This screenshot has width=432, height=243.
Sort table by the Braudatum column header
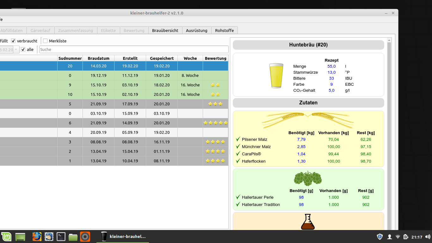pyautogui.click(x=98, y=58)
